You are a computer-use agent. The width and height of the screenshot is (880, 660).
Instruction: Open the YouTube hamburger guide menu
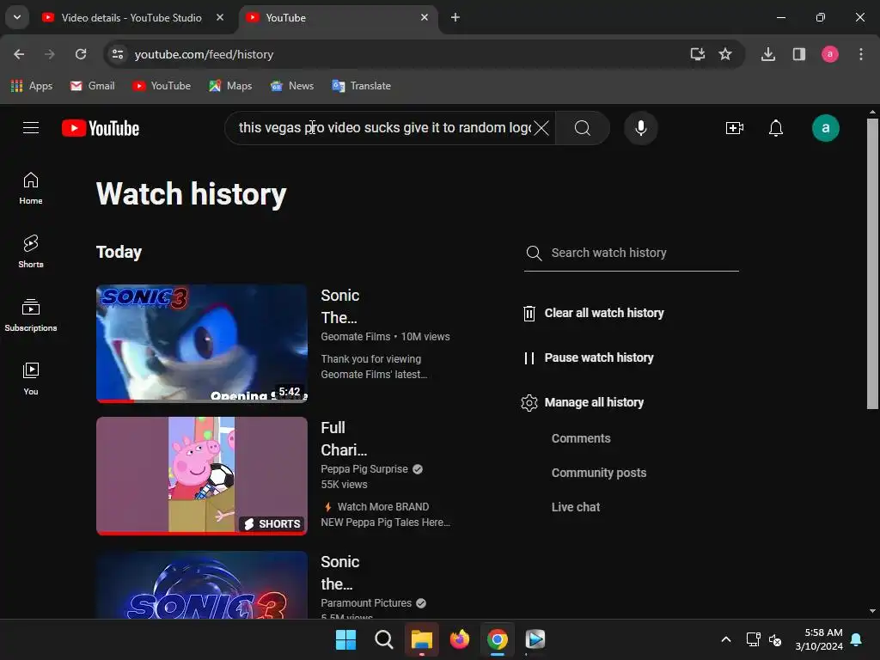(x=31, y=128)
